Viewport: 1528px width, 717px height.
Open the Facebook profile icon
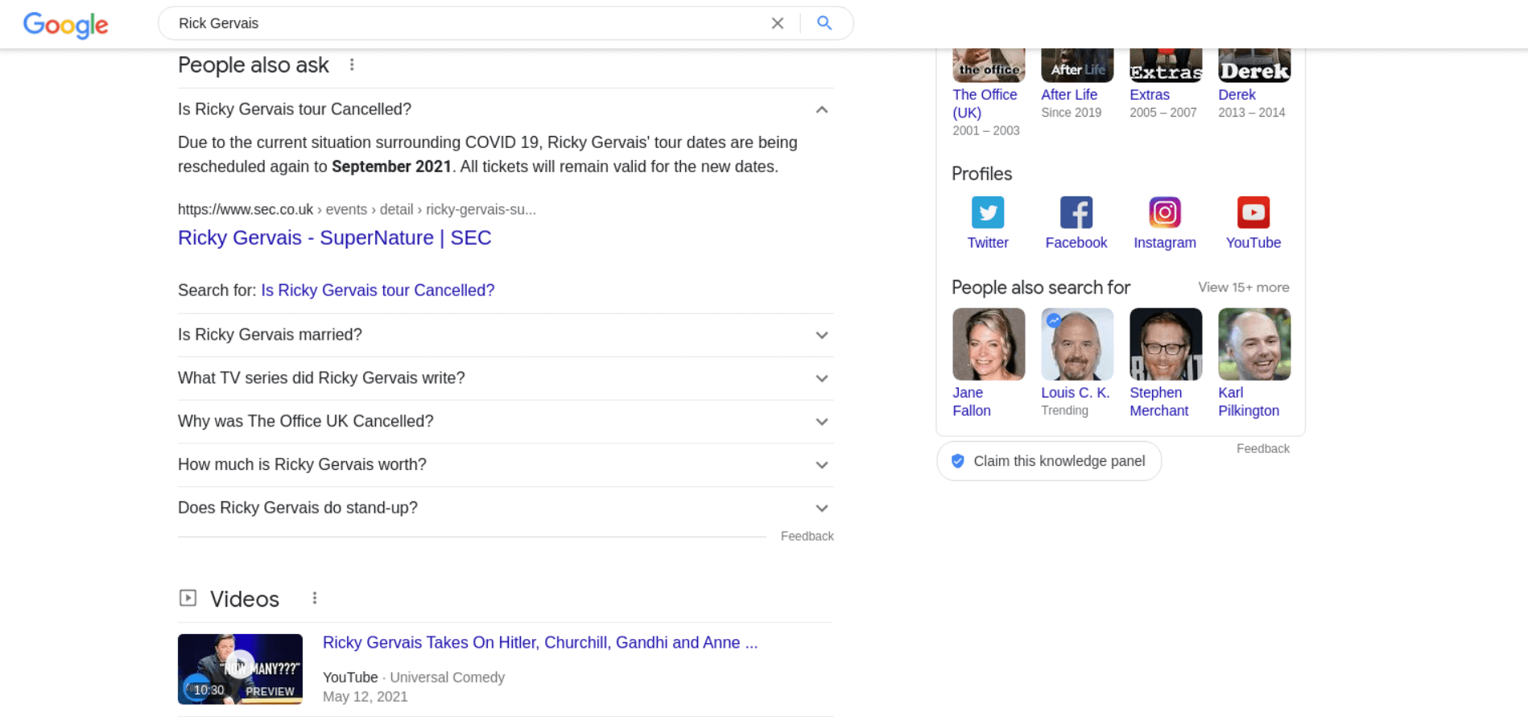pos(1076,212)
